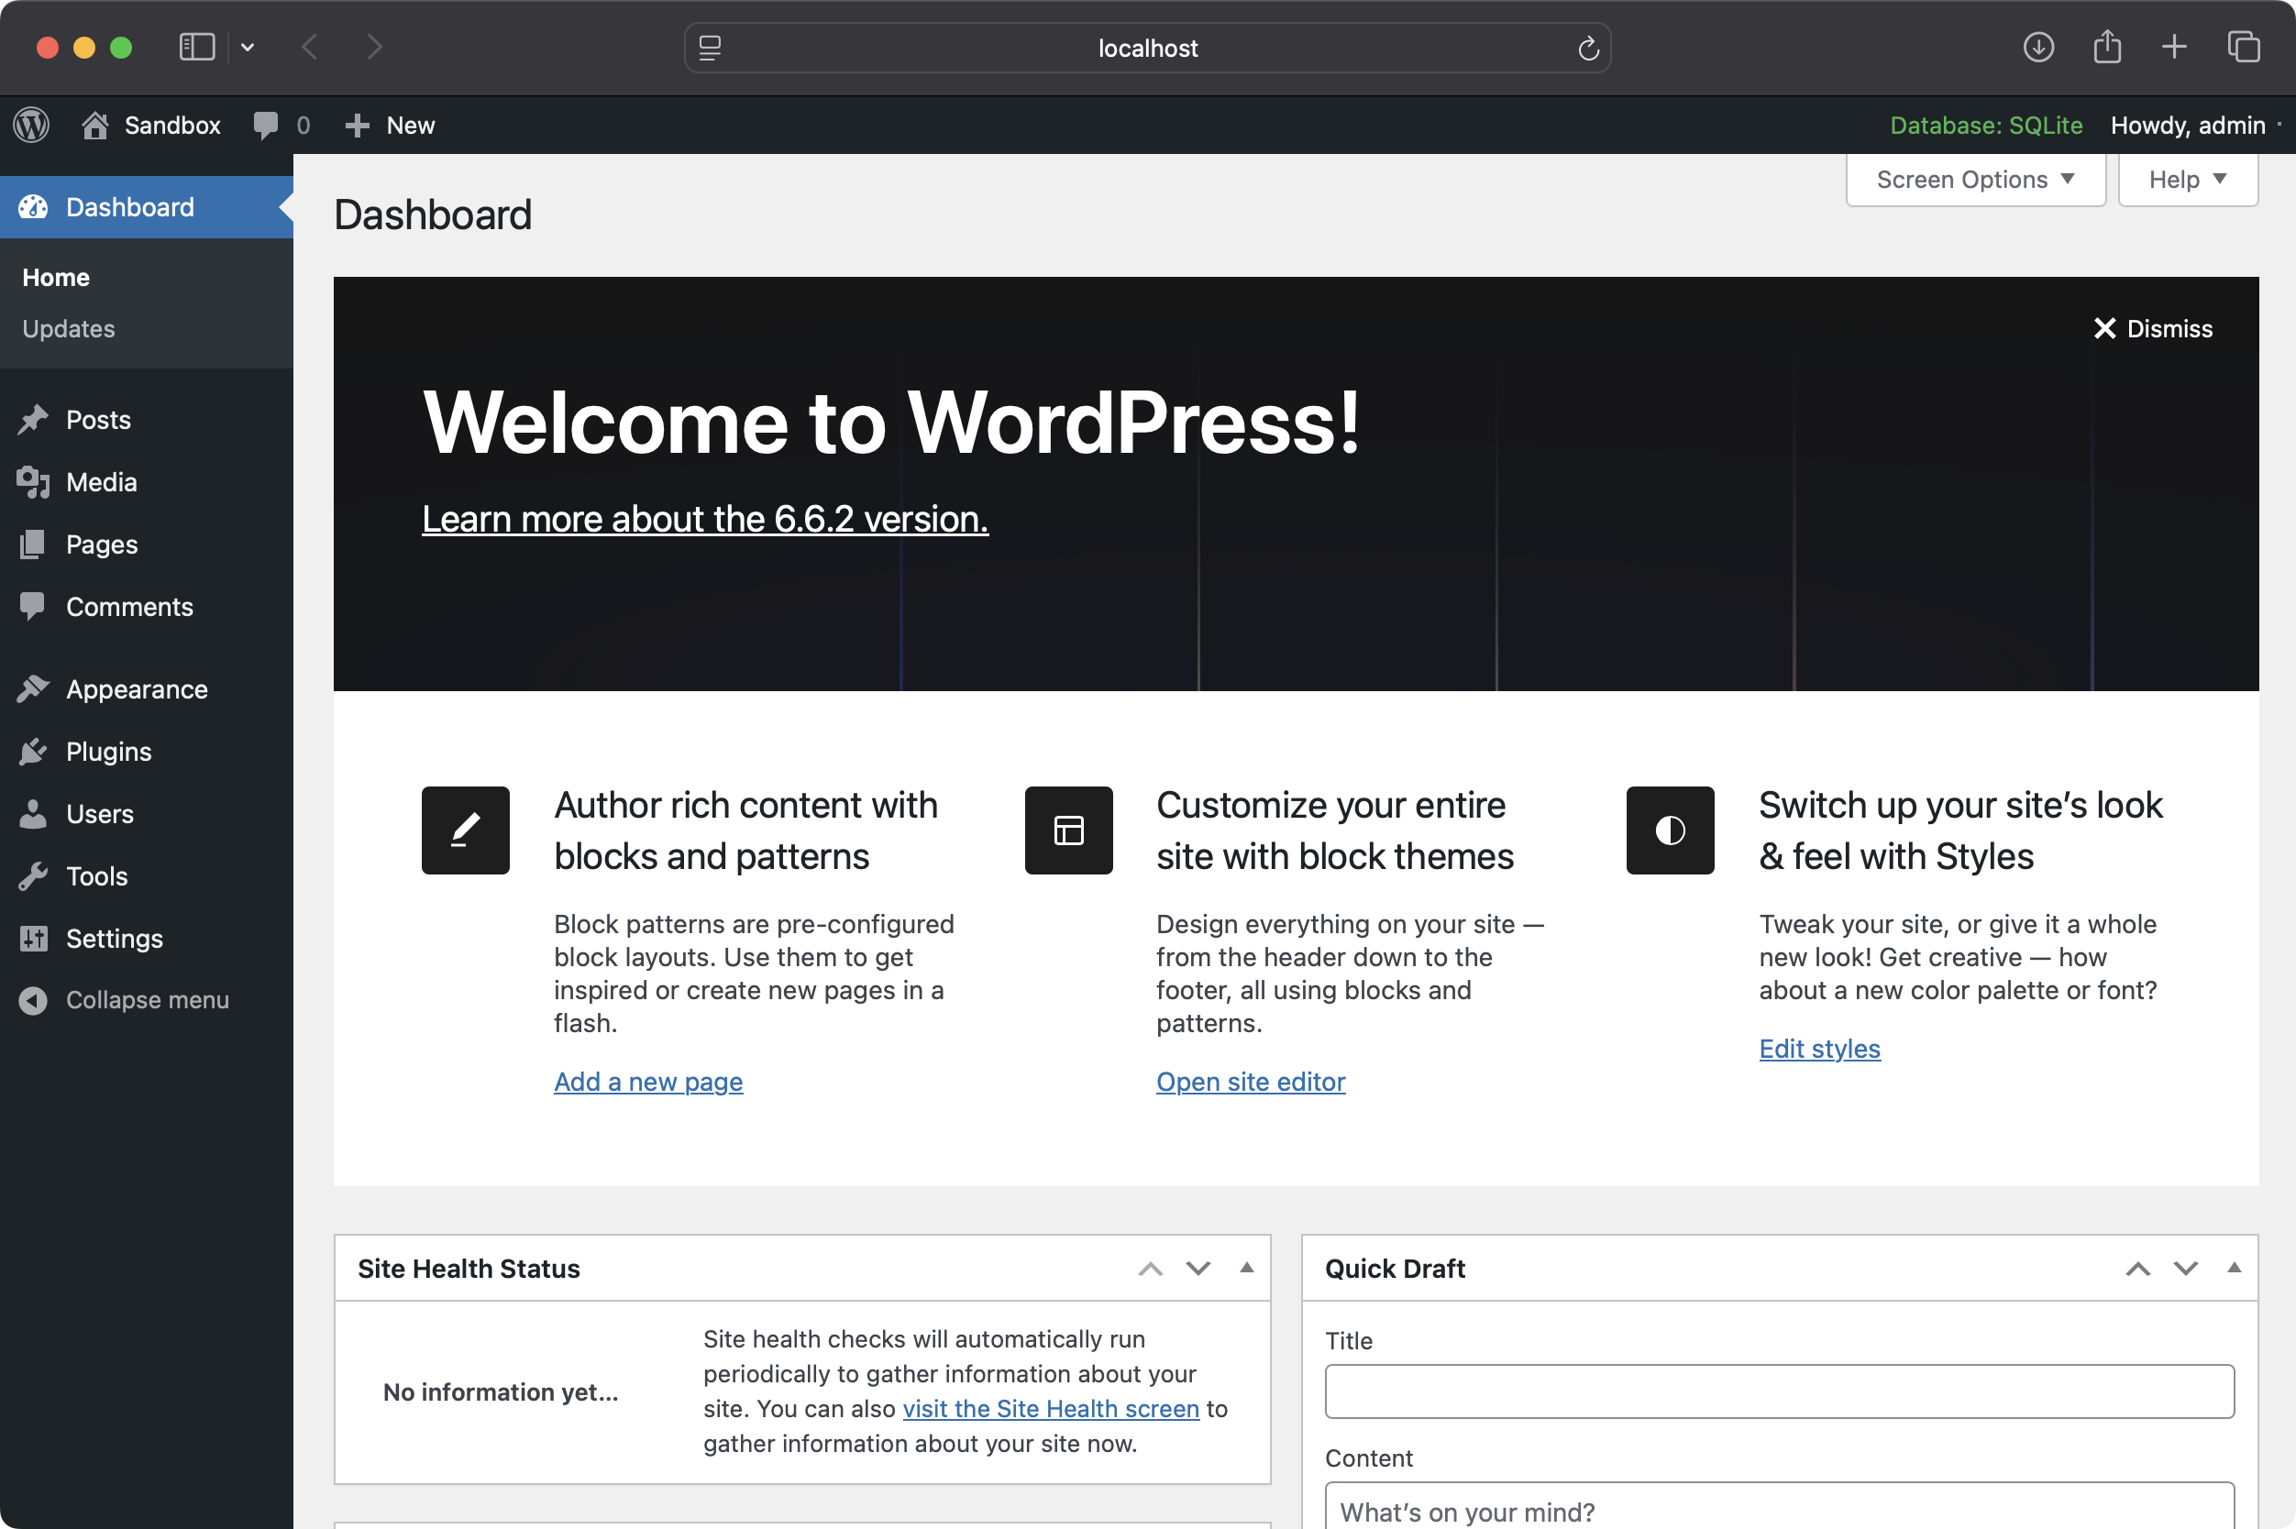Click the Users person icon

coord(33,813)
